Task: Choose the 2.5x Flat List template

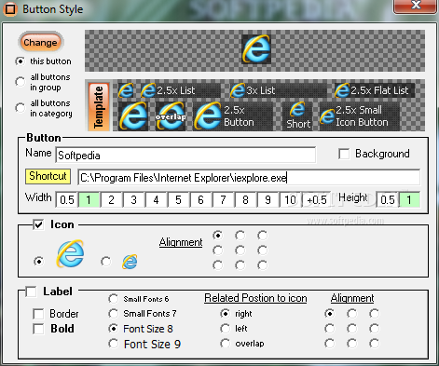Action: (374, 90)
